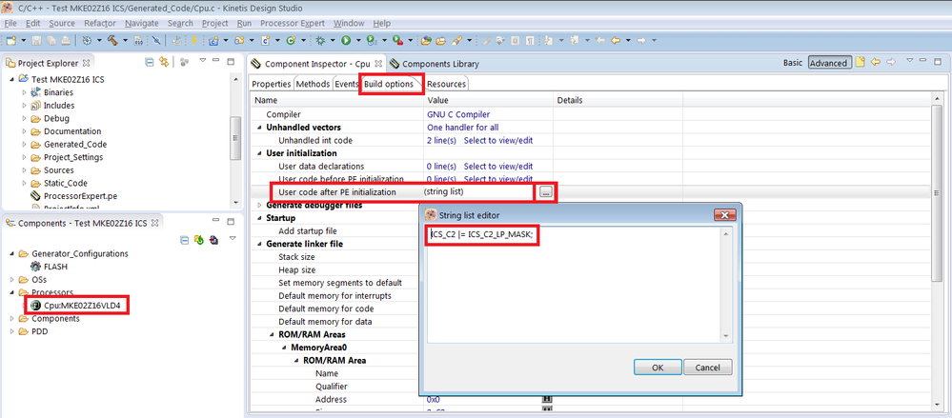This screenshot has width=952, height=418.
Task: Toggle Link with Editor in Project Explorer
Action: click(163, 62)
